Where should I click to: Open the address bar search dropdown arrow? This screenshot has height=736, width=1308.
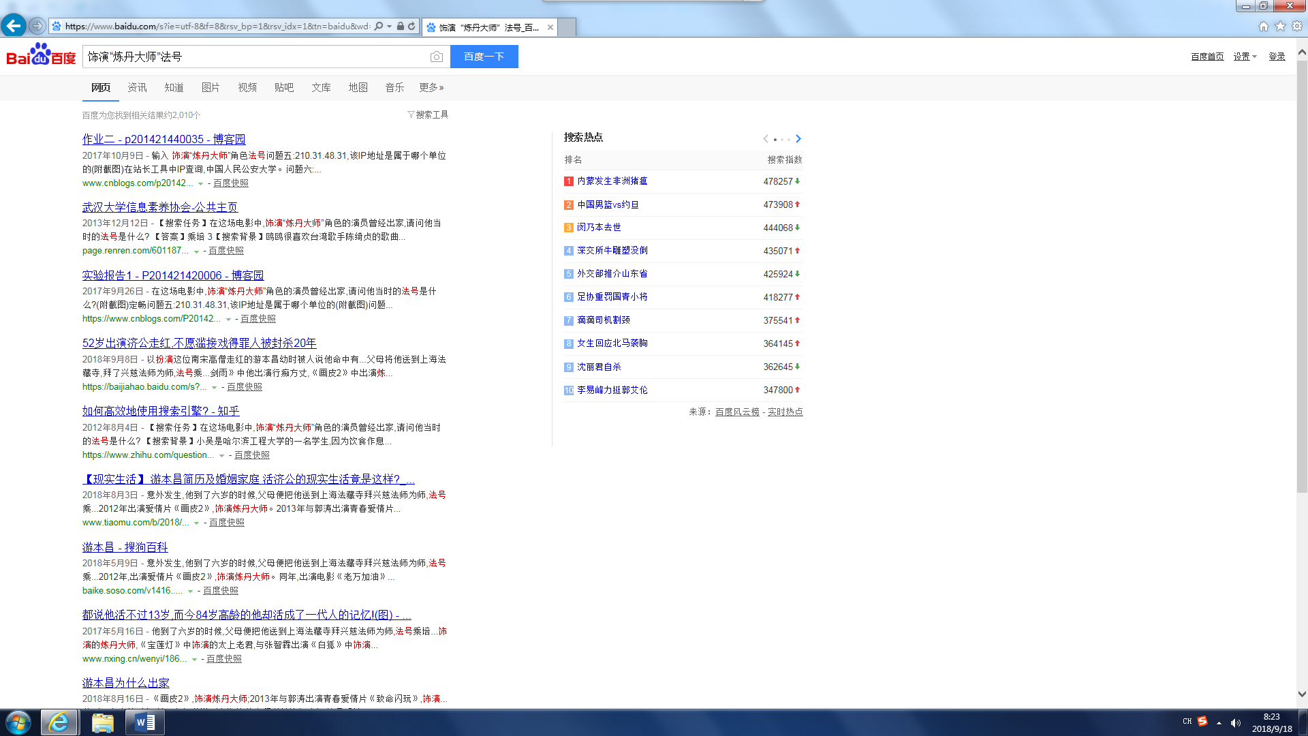389,27
